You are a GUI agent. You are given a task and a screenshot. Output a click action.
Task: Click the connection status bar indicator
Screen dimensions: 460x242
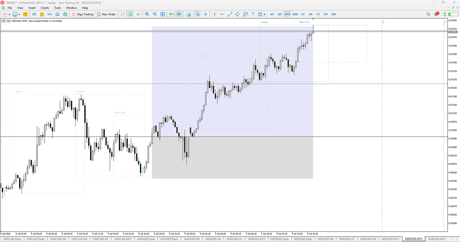coord(454,14)
